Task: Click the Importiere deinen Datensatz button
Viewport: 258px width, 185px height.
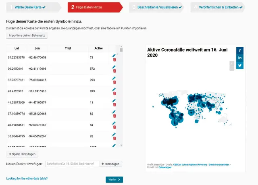Action: pos(27,35)
